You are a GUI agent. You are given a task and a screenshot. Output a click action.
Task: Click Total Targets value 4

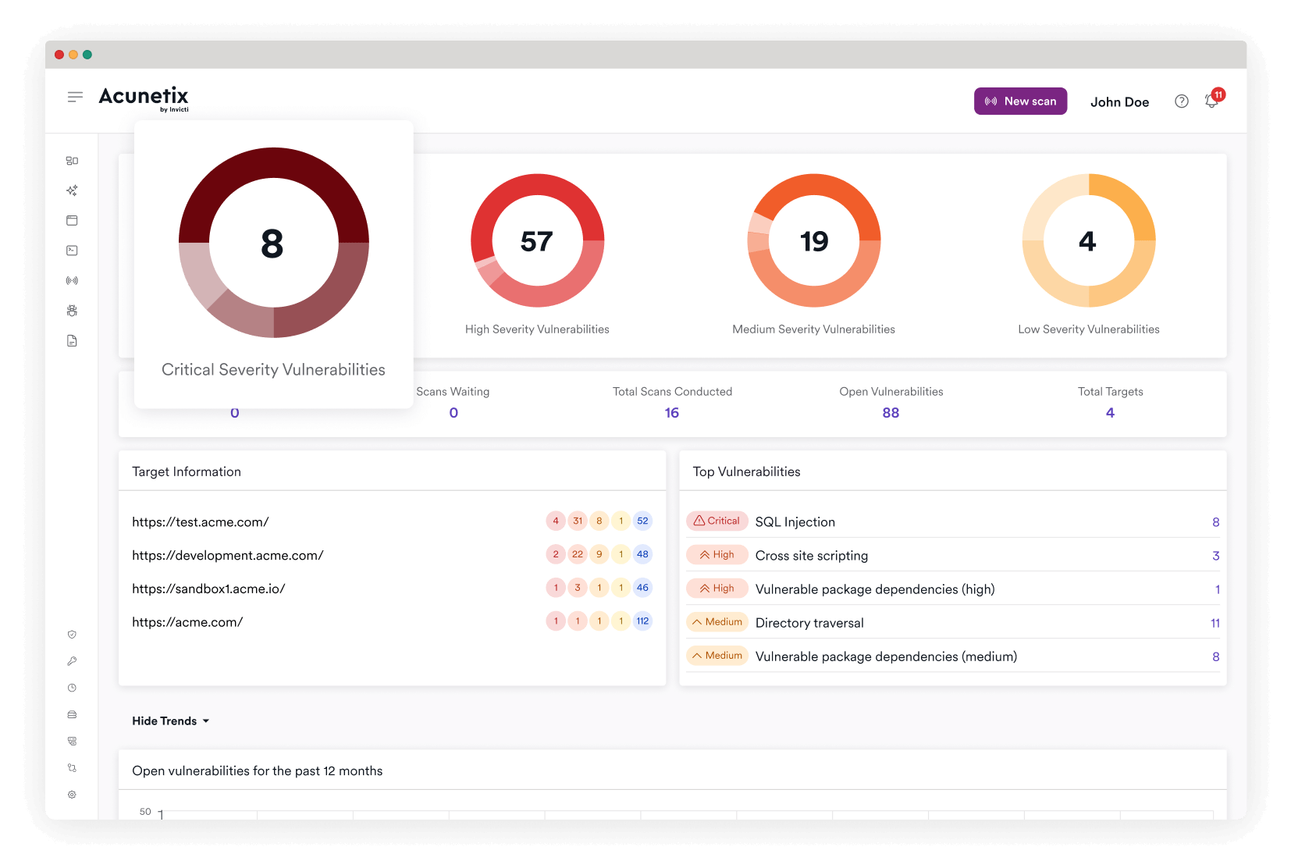point(1110,413)
